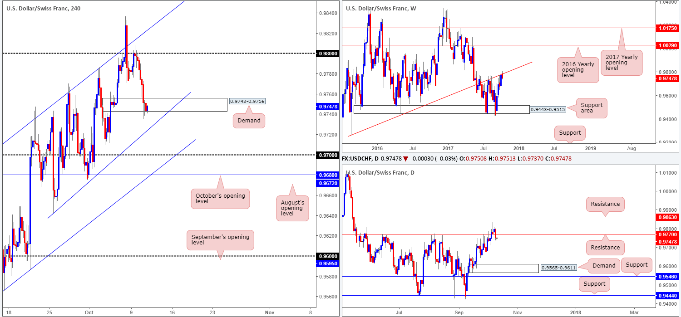This screenshot has width=681, height=317.
Task: Click the Oct date label on 240 chart axis
Action: pos(89,312)
